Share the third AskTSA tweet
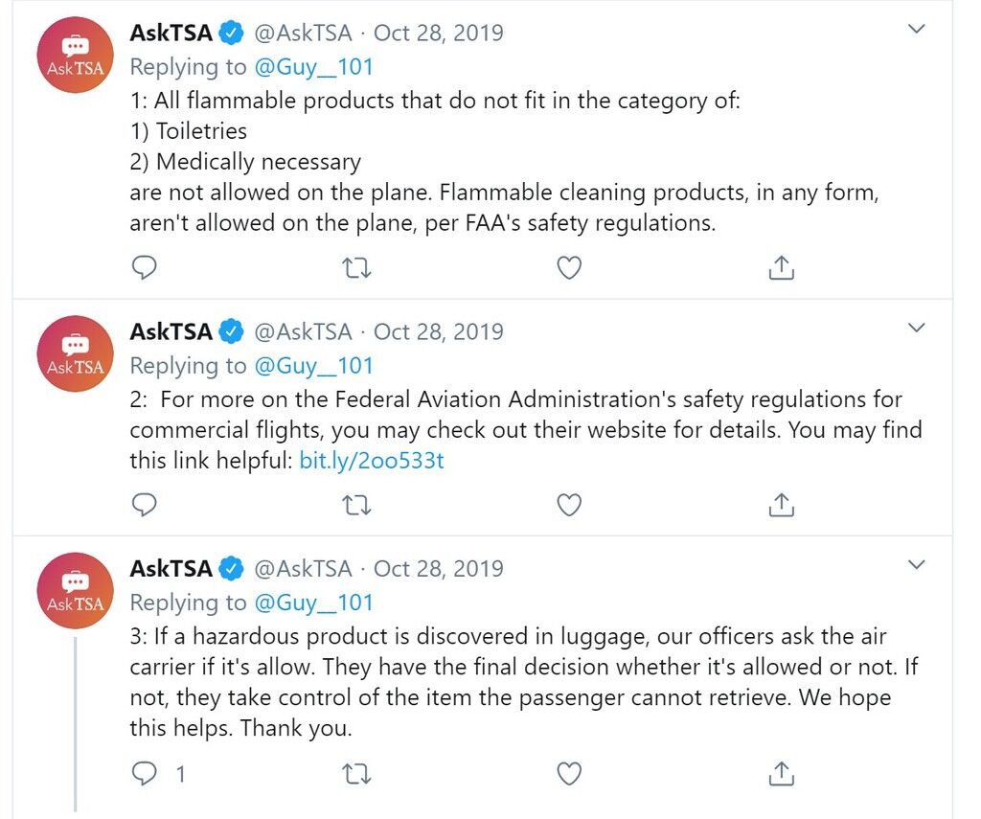Screen dimensions: 981x819 click(781, 773)
